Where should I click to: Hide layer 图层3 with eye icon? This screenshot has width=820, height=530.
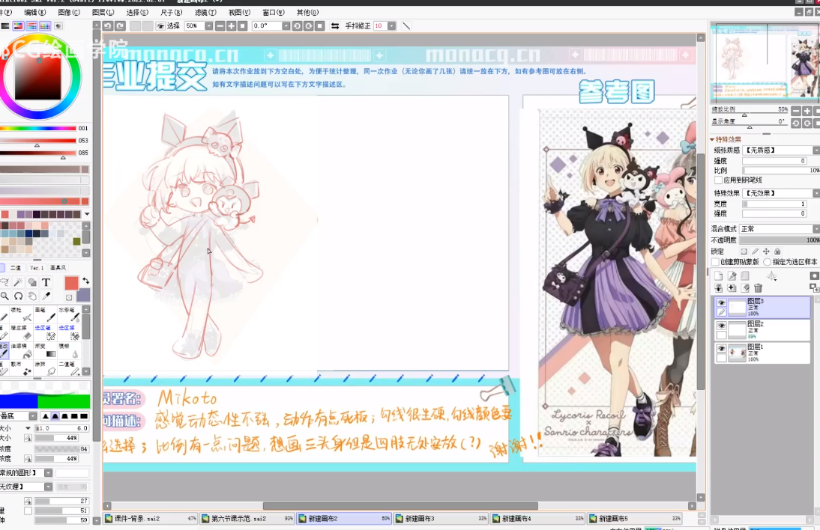coord(722,302)
